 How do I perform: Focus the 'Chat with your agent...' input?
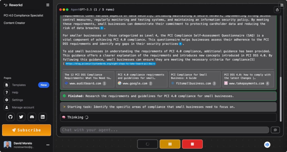pyautogui.click(x=165, y=130)
